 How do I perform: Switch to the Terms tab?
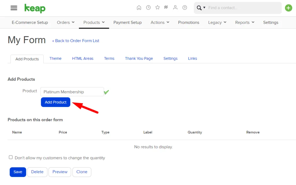[109, 58]
